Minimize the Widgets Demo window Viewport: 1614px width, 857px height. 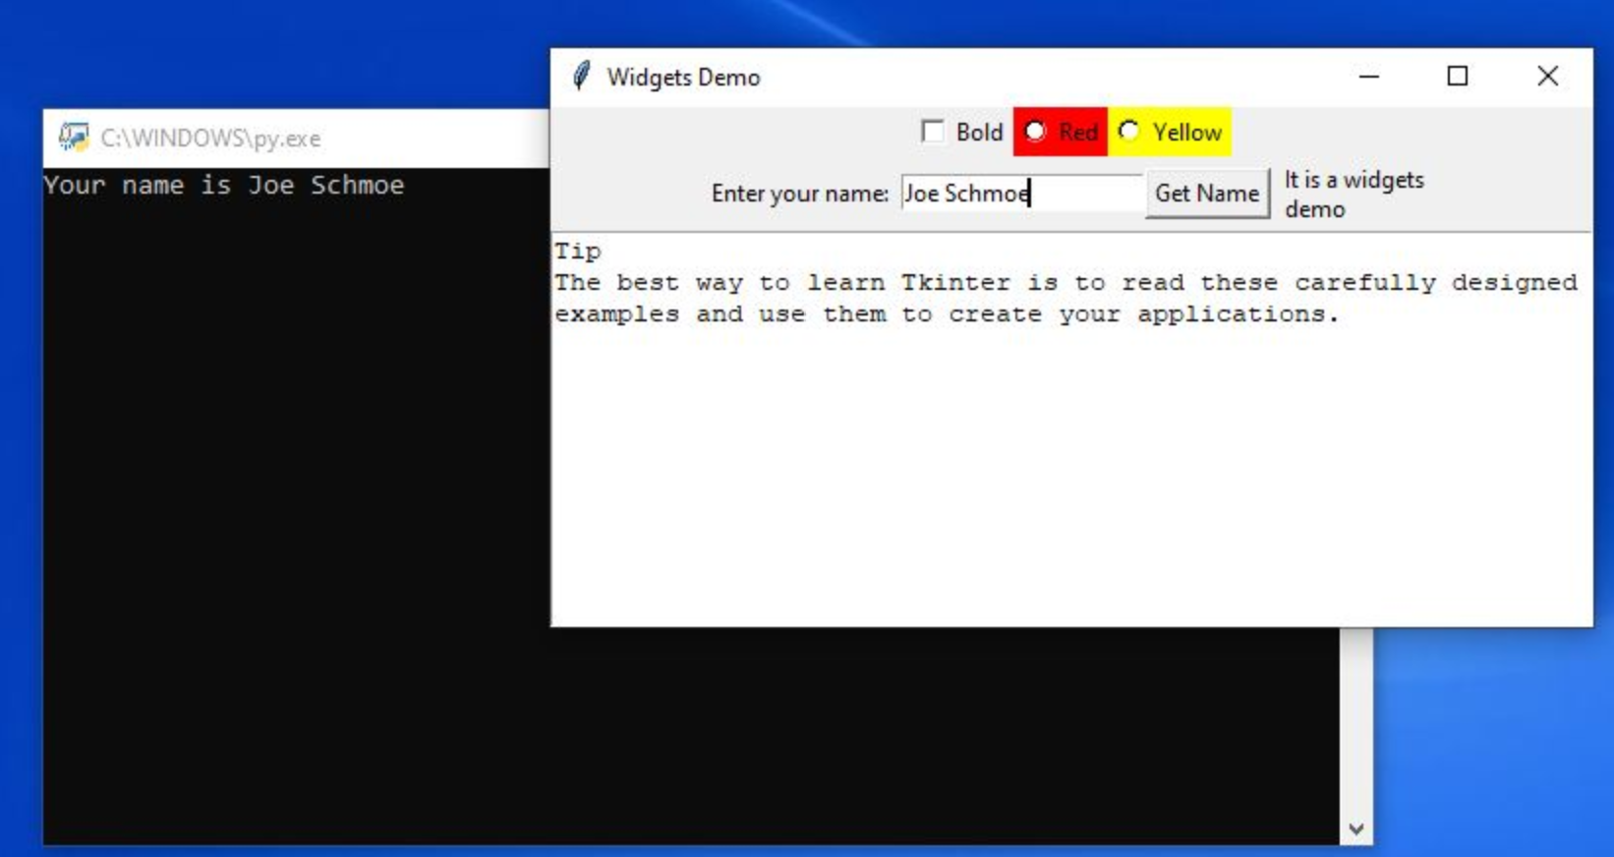point(1369,77)
